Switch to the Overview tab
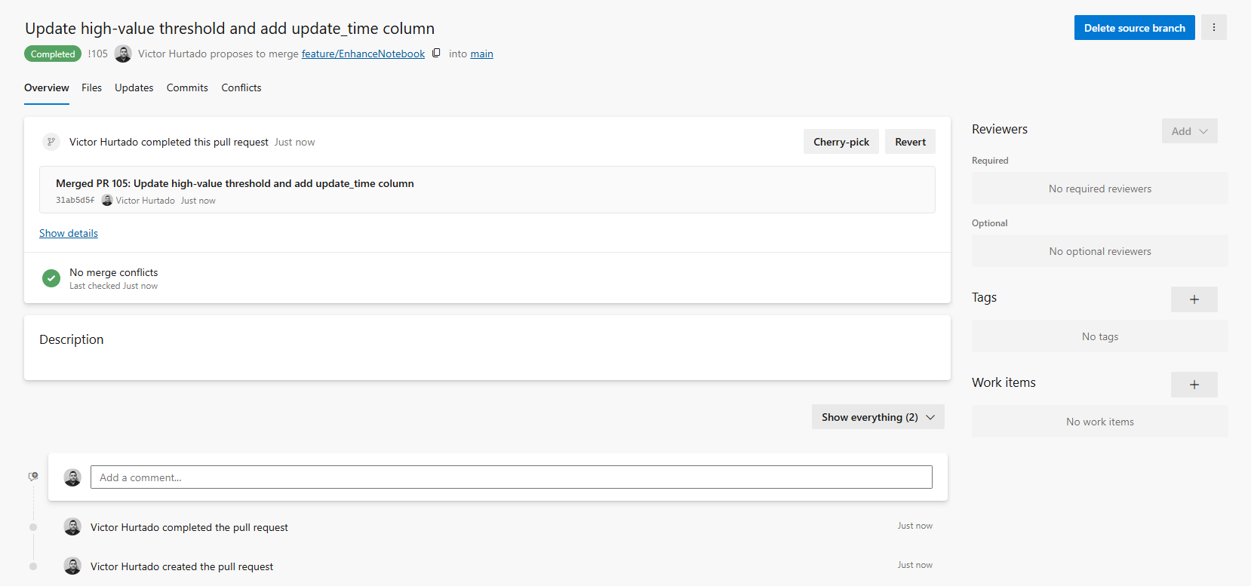Screen dimensions: 1251x586 click(47, 88)
